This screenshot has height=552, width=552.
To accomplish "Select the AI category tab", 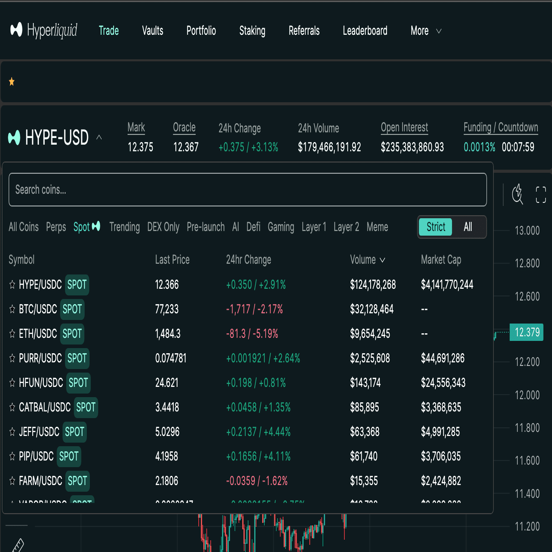I will click(236, 227).
